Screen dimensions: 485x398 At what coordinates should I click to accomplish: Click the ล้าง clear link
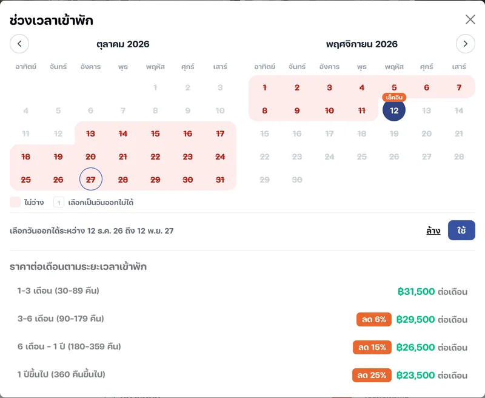click(433, 231)
